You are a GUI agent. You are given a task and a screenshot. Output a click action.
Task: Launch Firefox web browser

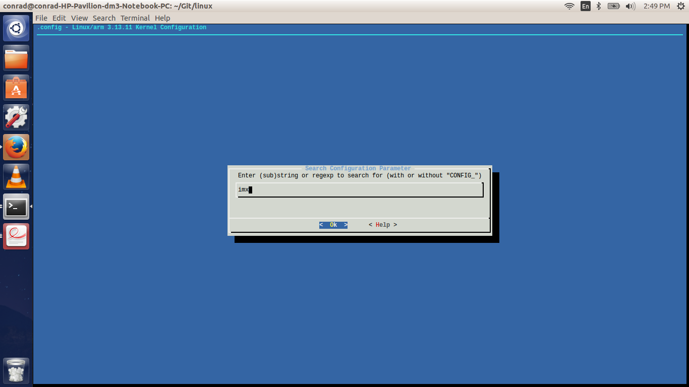[16, 147]
